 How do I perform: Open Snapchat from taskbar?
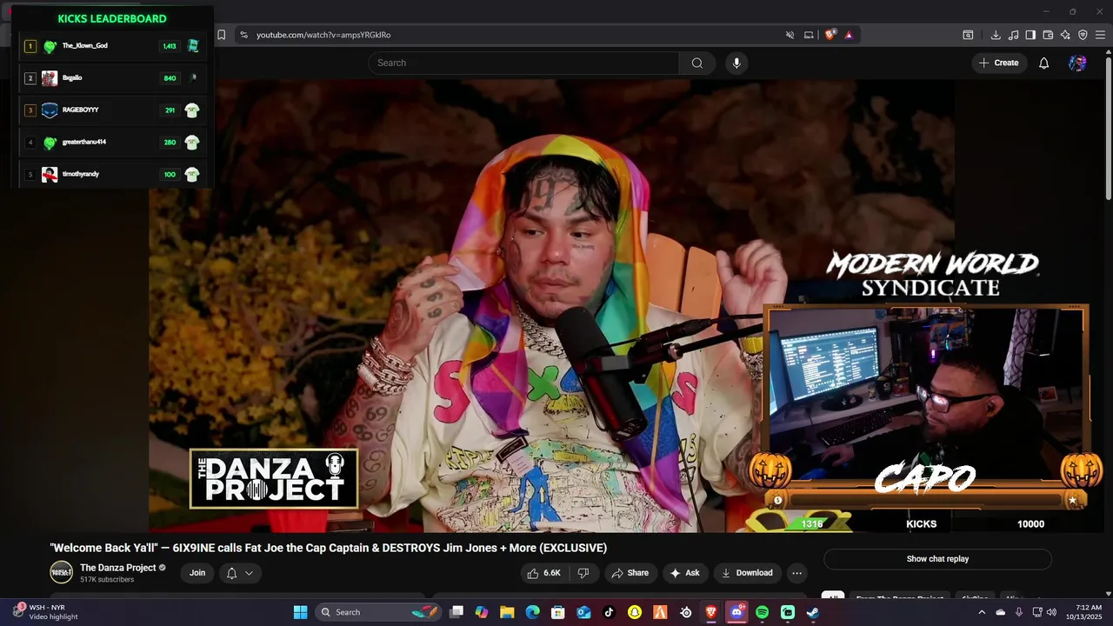(635, 612)
